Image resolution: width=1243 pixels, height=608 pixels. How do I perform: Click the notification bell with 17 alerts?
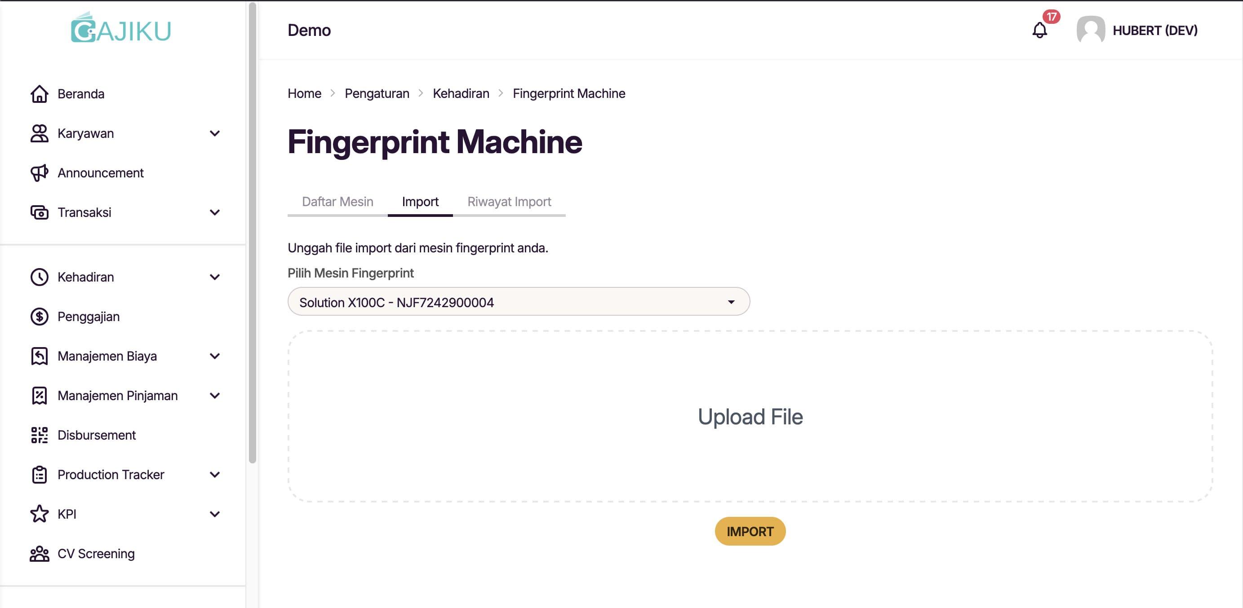(1039, 31)
